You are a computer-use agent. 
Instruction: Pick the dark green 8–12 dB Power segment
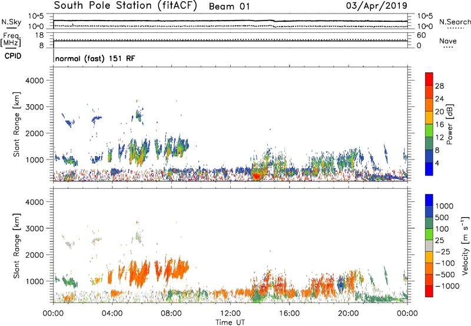pos(429,143)
